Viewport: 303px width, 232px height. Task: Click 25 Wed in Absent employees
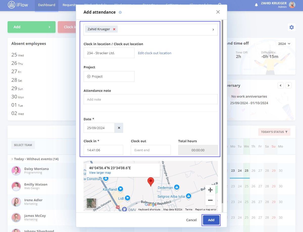pyautogui.click(x=18, y=55)
